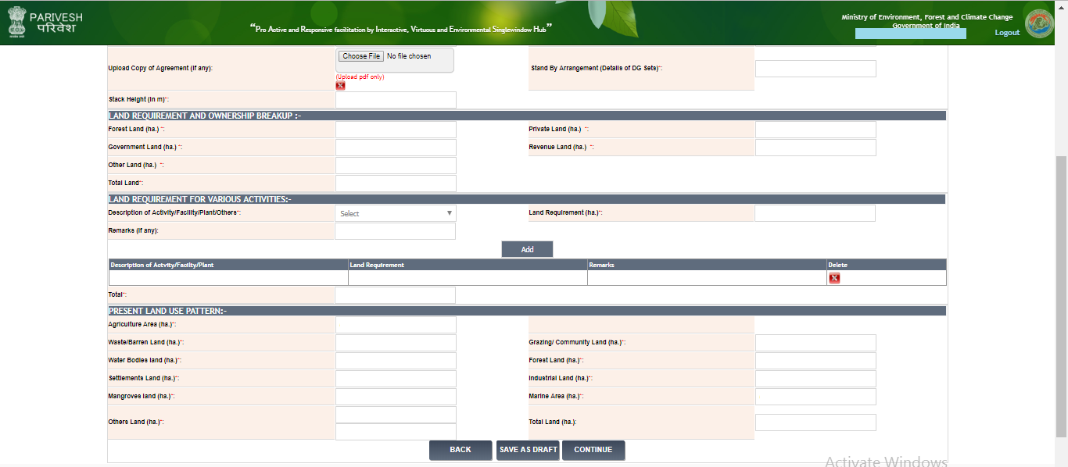This screenshot has height=467, width=1068.
Task: Remove uploaded agreement file with red X icon
Action: 340,86
